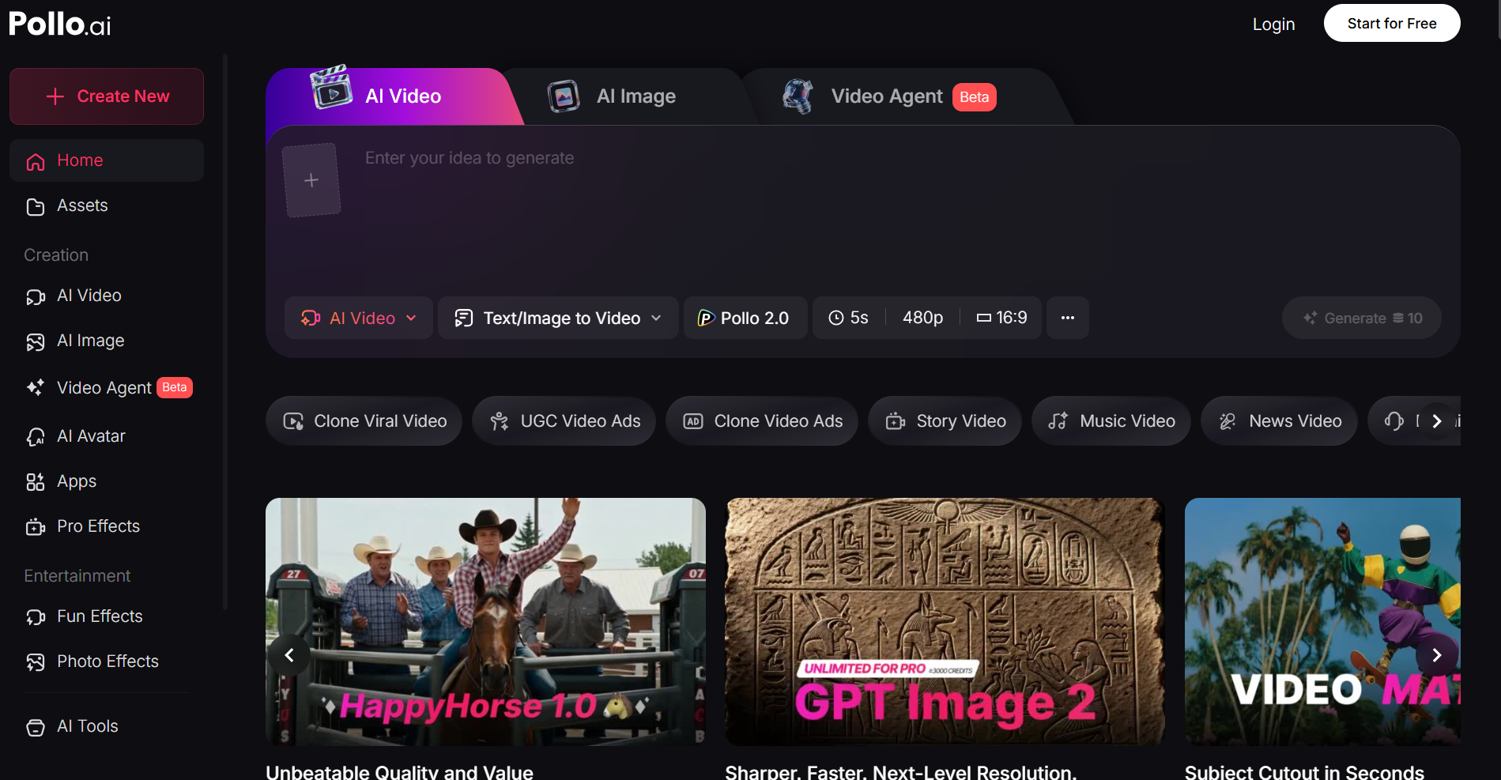This screenshot has height=780, width=1501.
Task: Click the picture icon on AI Image tab
Action: (564, 96)
